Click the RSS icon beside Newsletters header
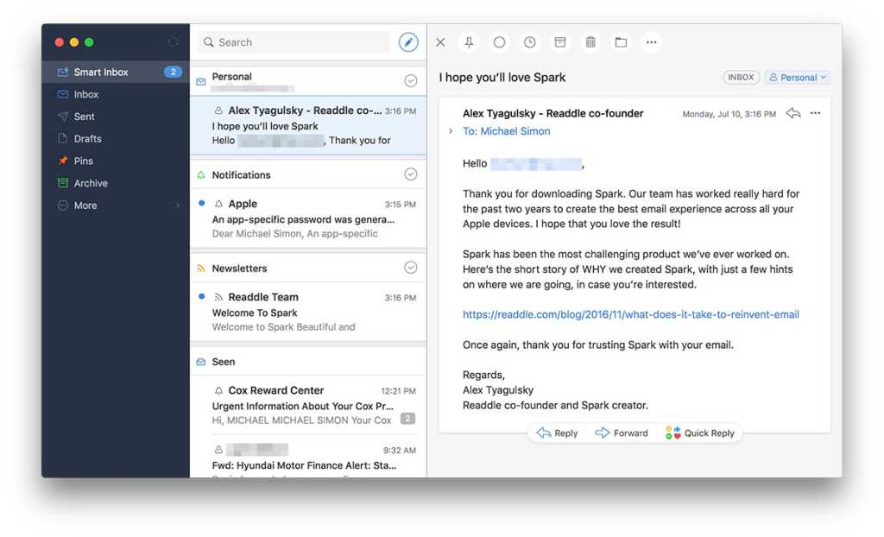 tap(200, 268)
